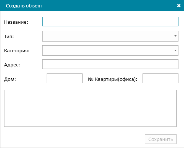Focus the Адрес input field

point(110,64)
